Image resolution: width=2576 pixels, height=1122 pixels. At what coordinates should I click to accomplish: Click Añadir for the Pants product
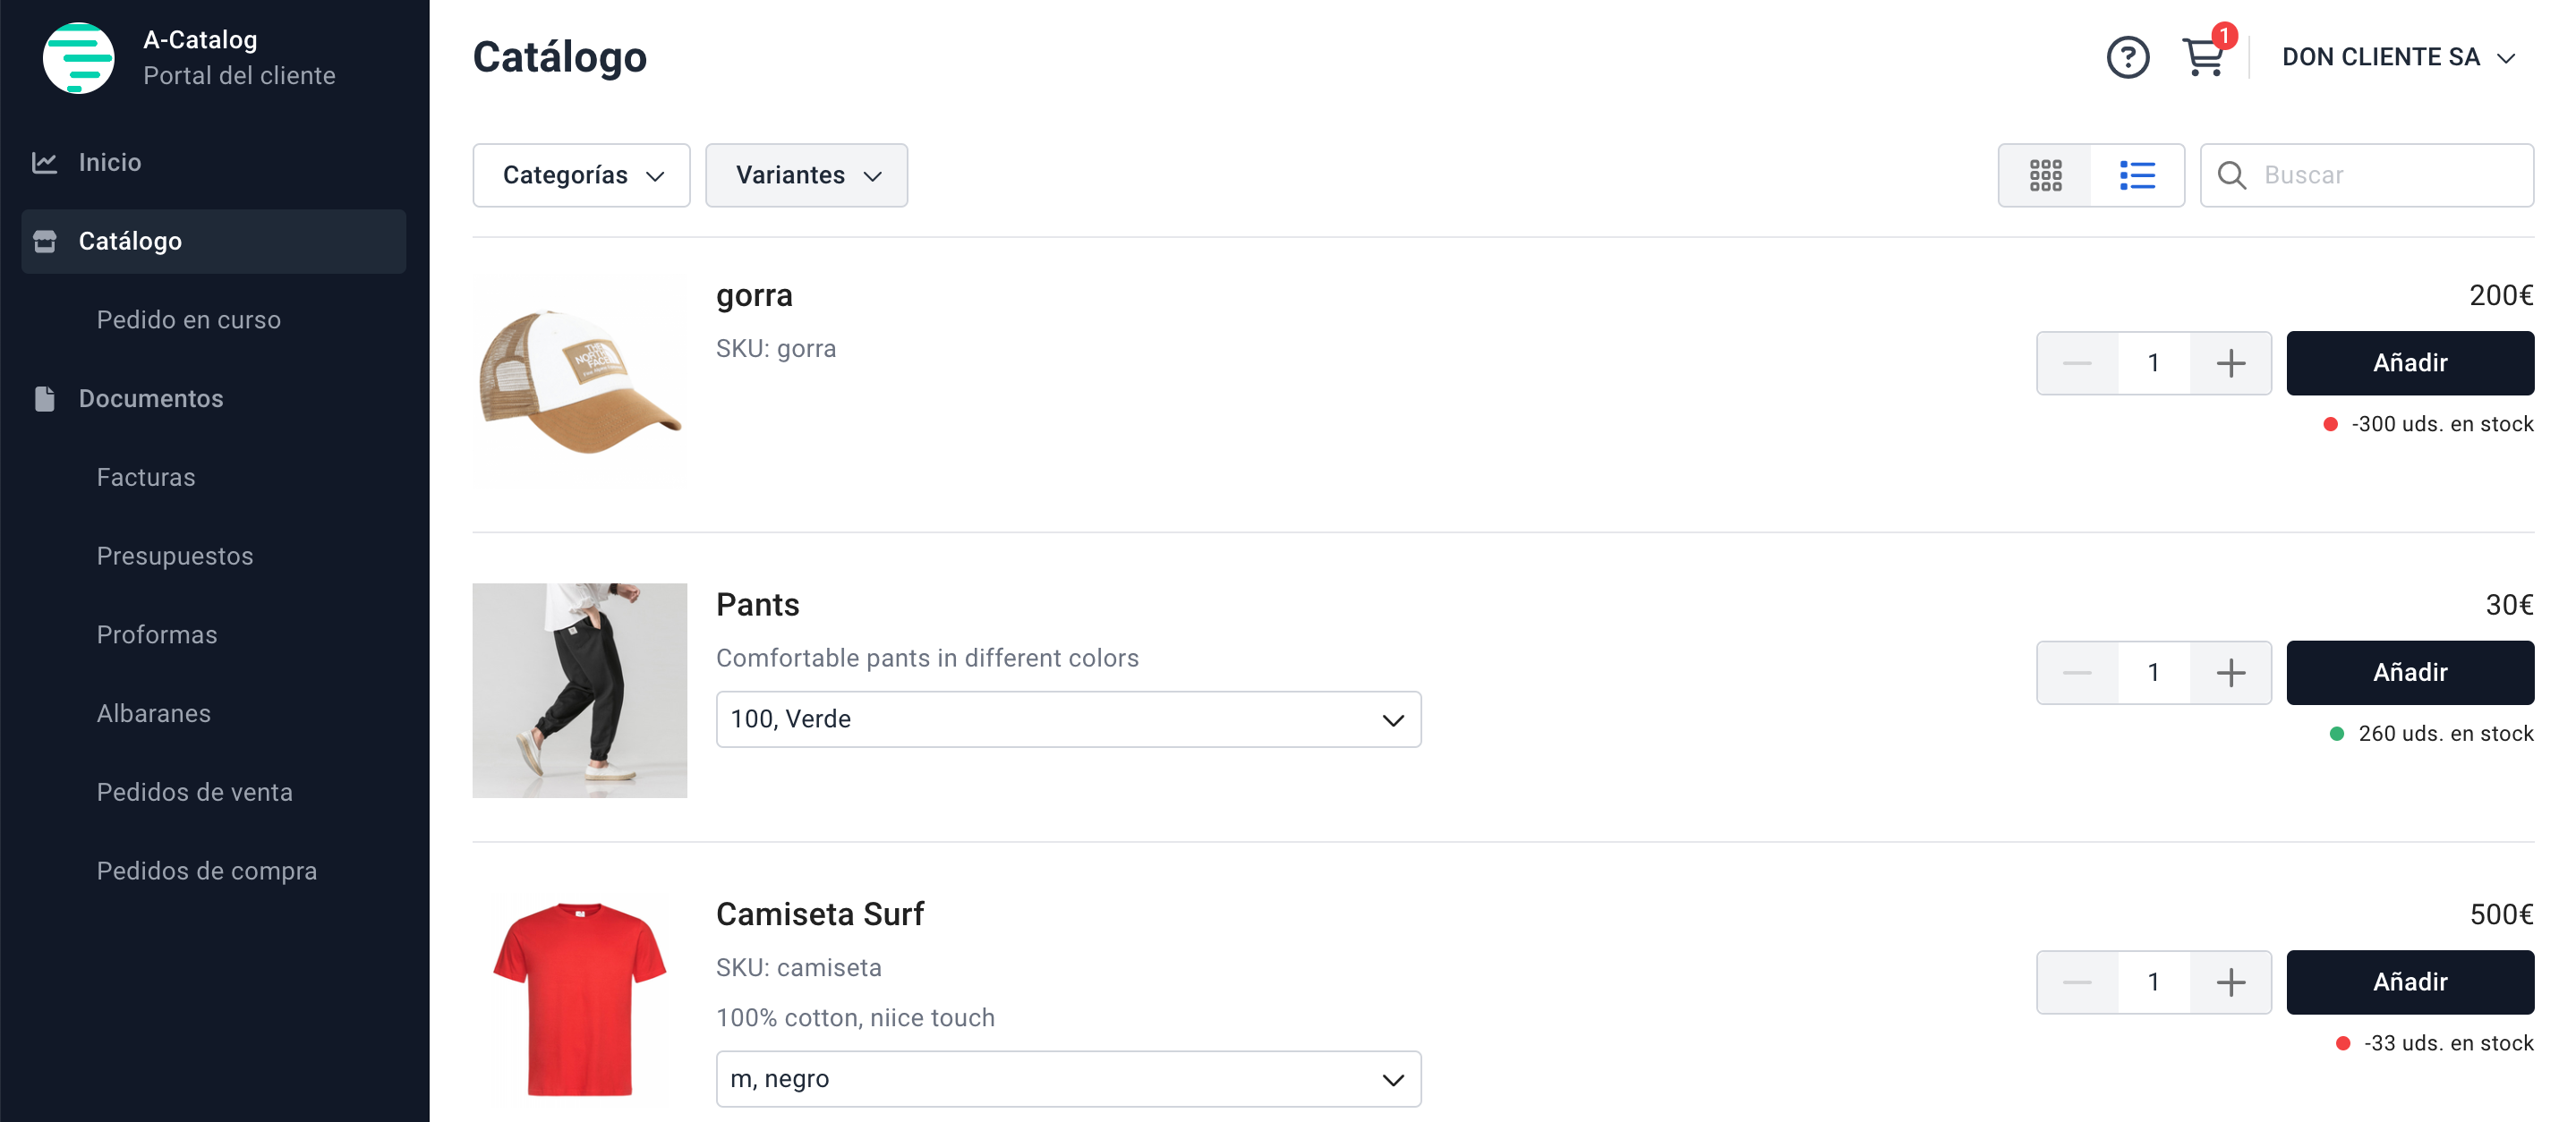[2409, 673]
